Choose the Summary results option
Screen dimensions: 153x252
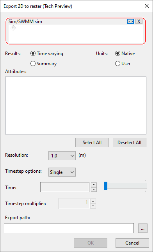[43, 64]
